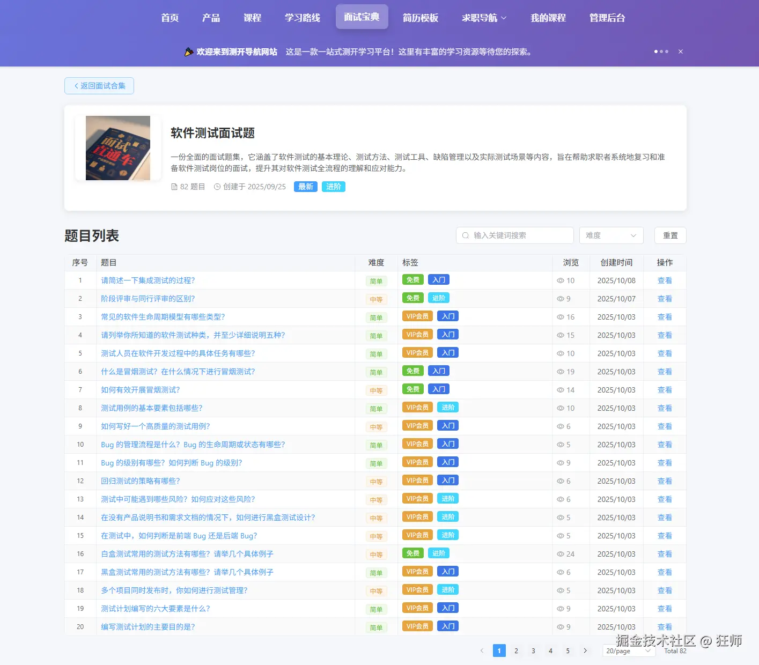Go to page 3

point(533,651)
